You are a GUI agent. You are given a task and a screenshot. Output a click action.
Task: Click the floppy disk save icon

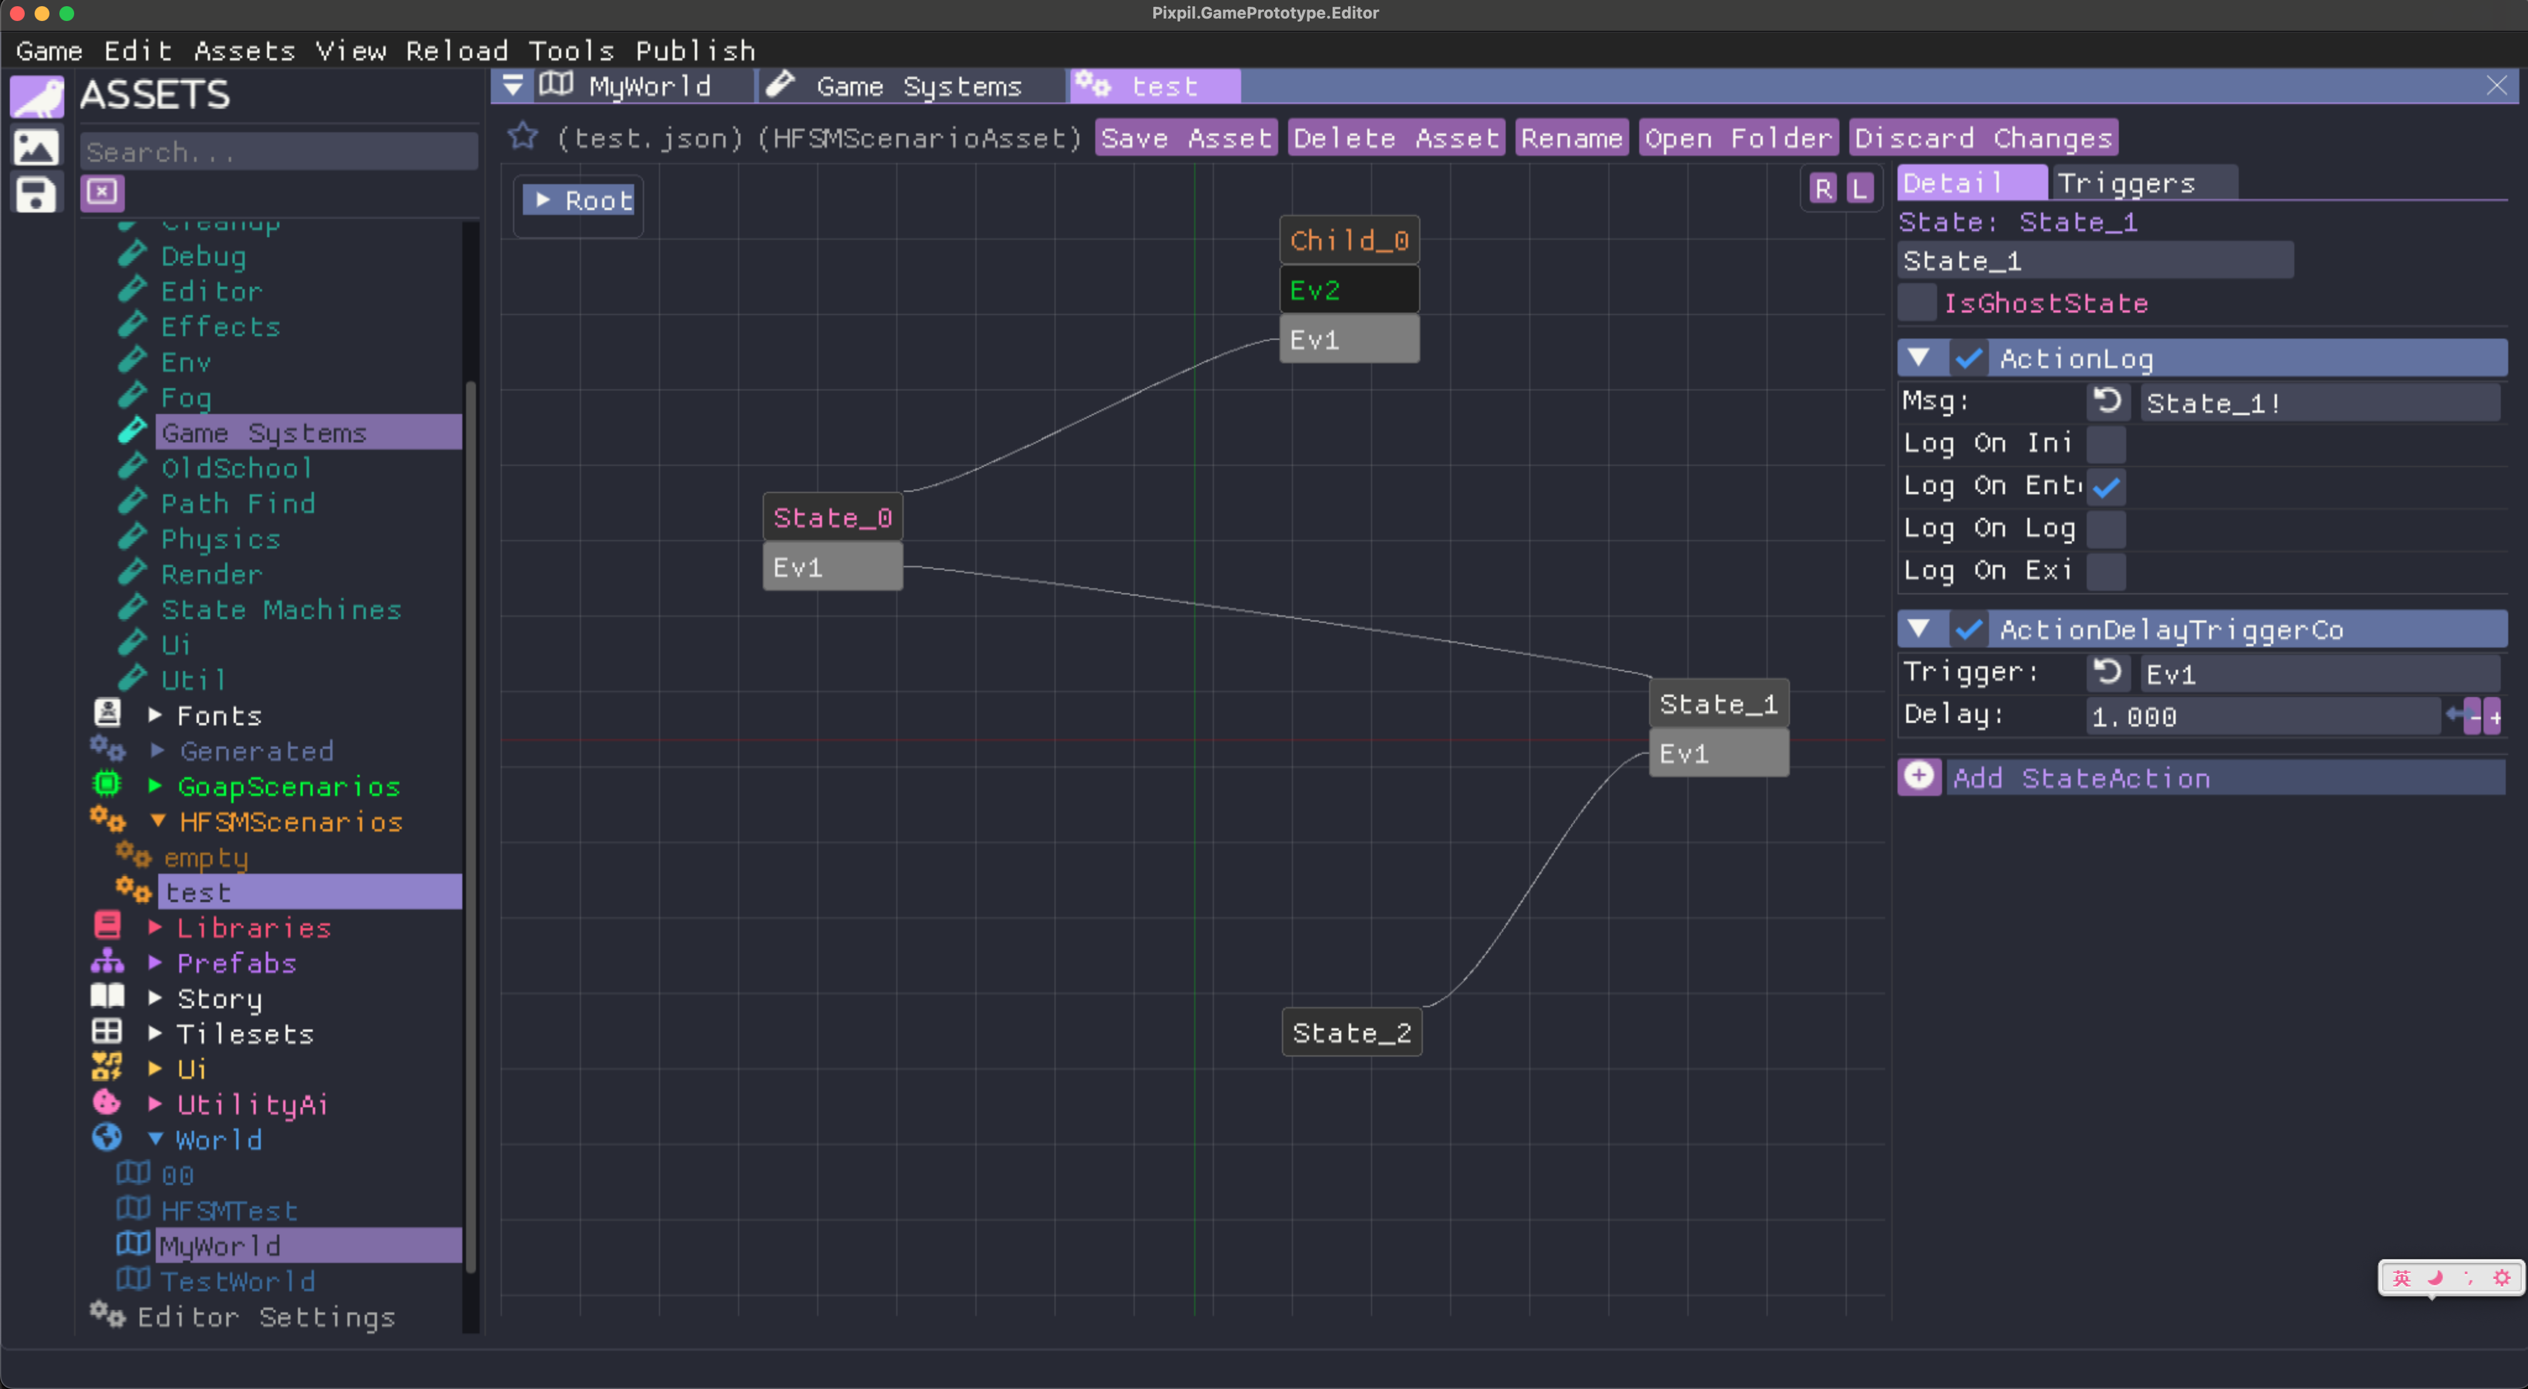(36, 193)
